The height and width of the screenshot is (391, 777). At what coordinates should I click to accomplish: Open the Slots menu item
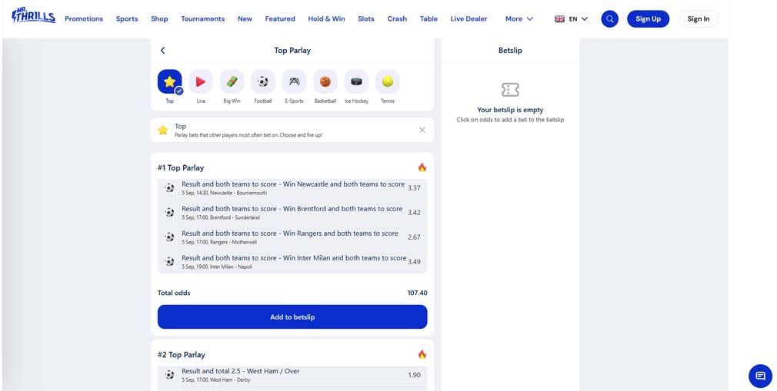[x=366, y=18]
